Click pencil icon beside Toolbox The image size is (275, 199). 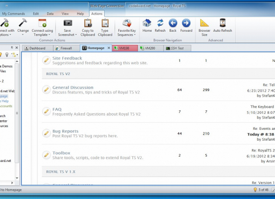coord(47,155)
